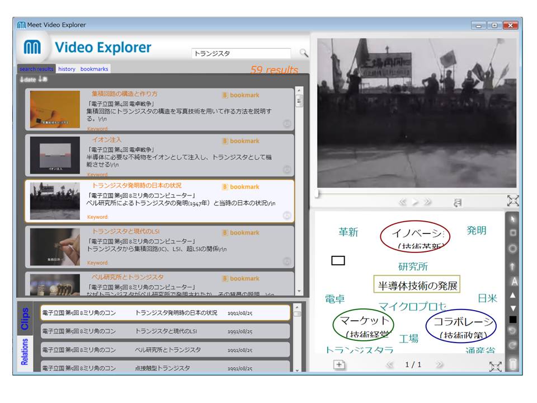Open the black color swatch
This screenshot has height=403, width=537.
click(x=513, y=320)
